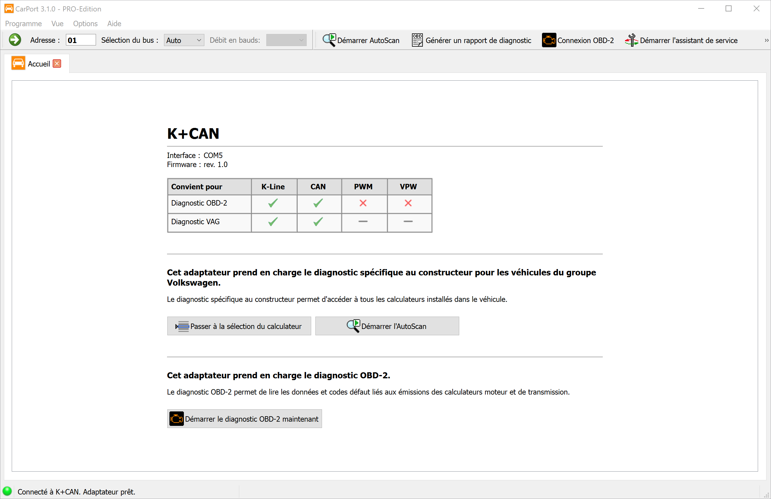
Task: Click the green adapter status indicator
Action: coord(8,491)
